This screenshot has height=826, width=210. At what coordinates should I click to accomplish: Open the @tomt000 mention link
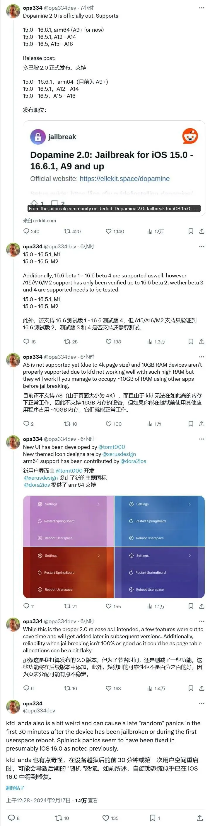(x=112, y=447)
